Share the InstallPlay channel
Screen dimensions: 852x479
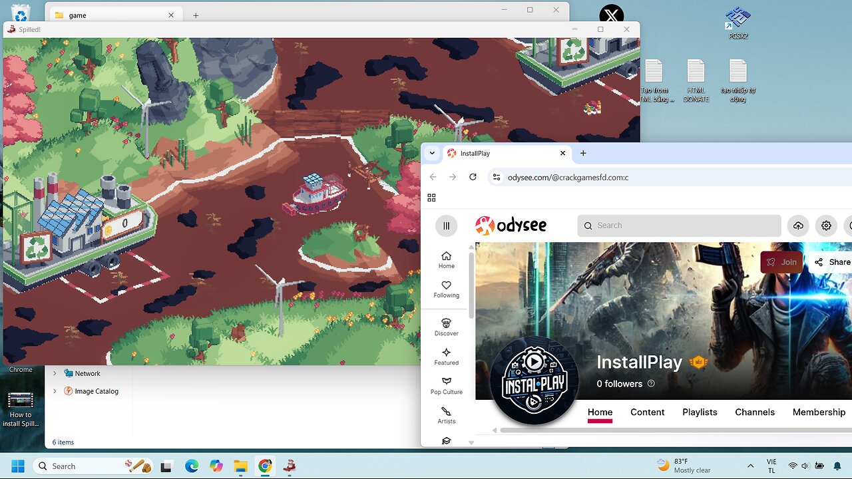pos(832,262)
